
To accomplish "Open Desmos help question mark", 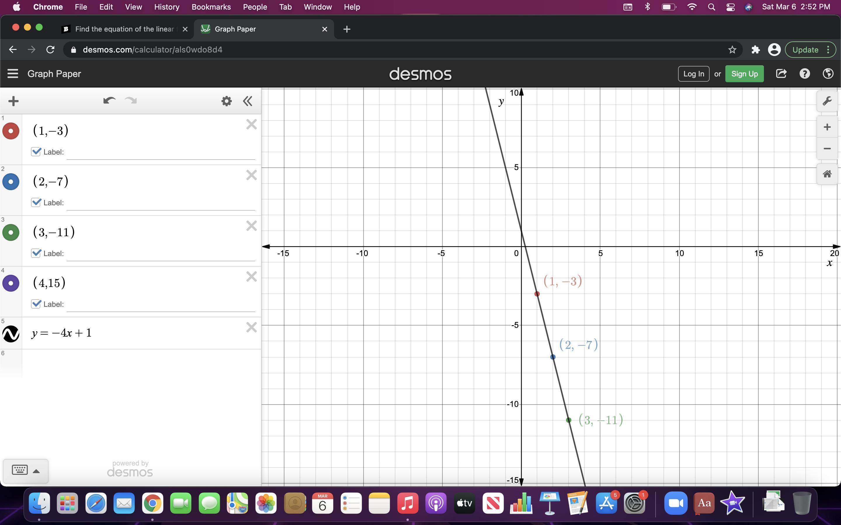I will tap(804, 73).
